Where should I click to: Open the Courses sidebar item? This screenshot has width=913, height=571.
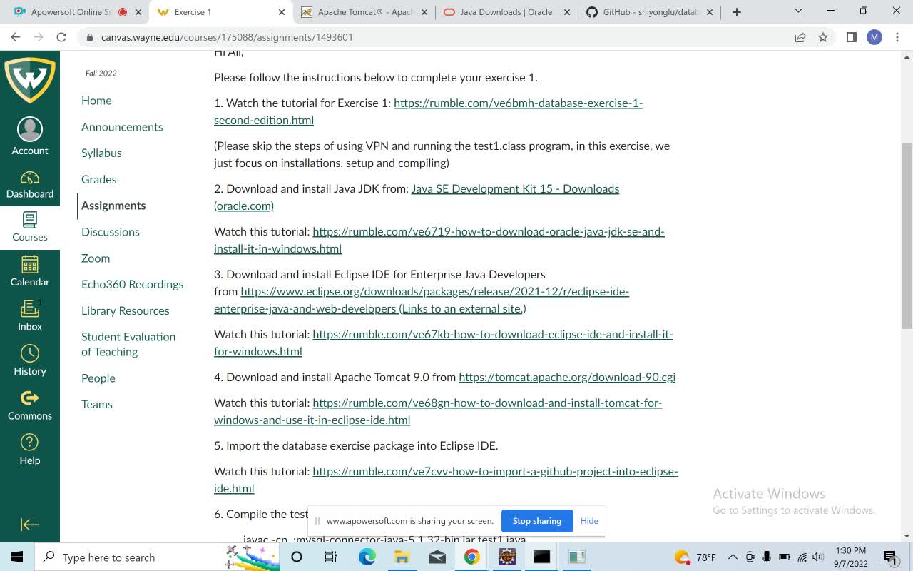(30, 228)
